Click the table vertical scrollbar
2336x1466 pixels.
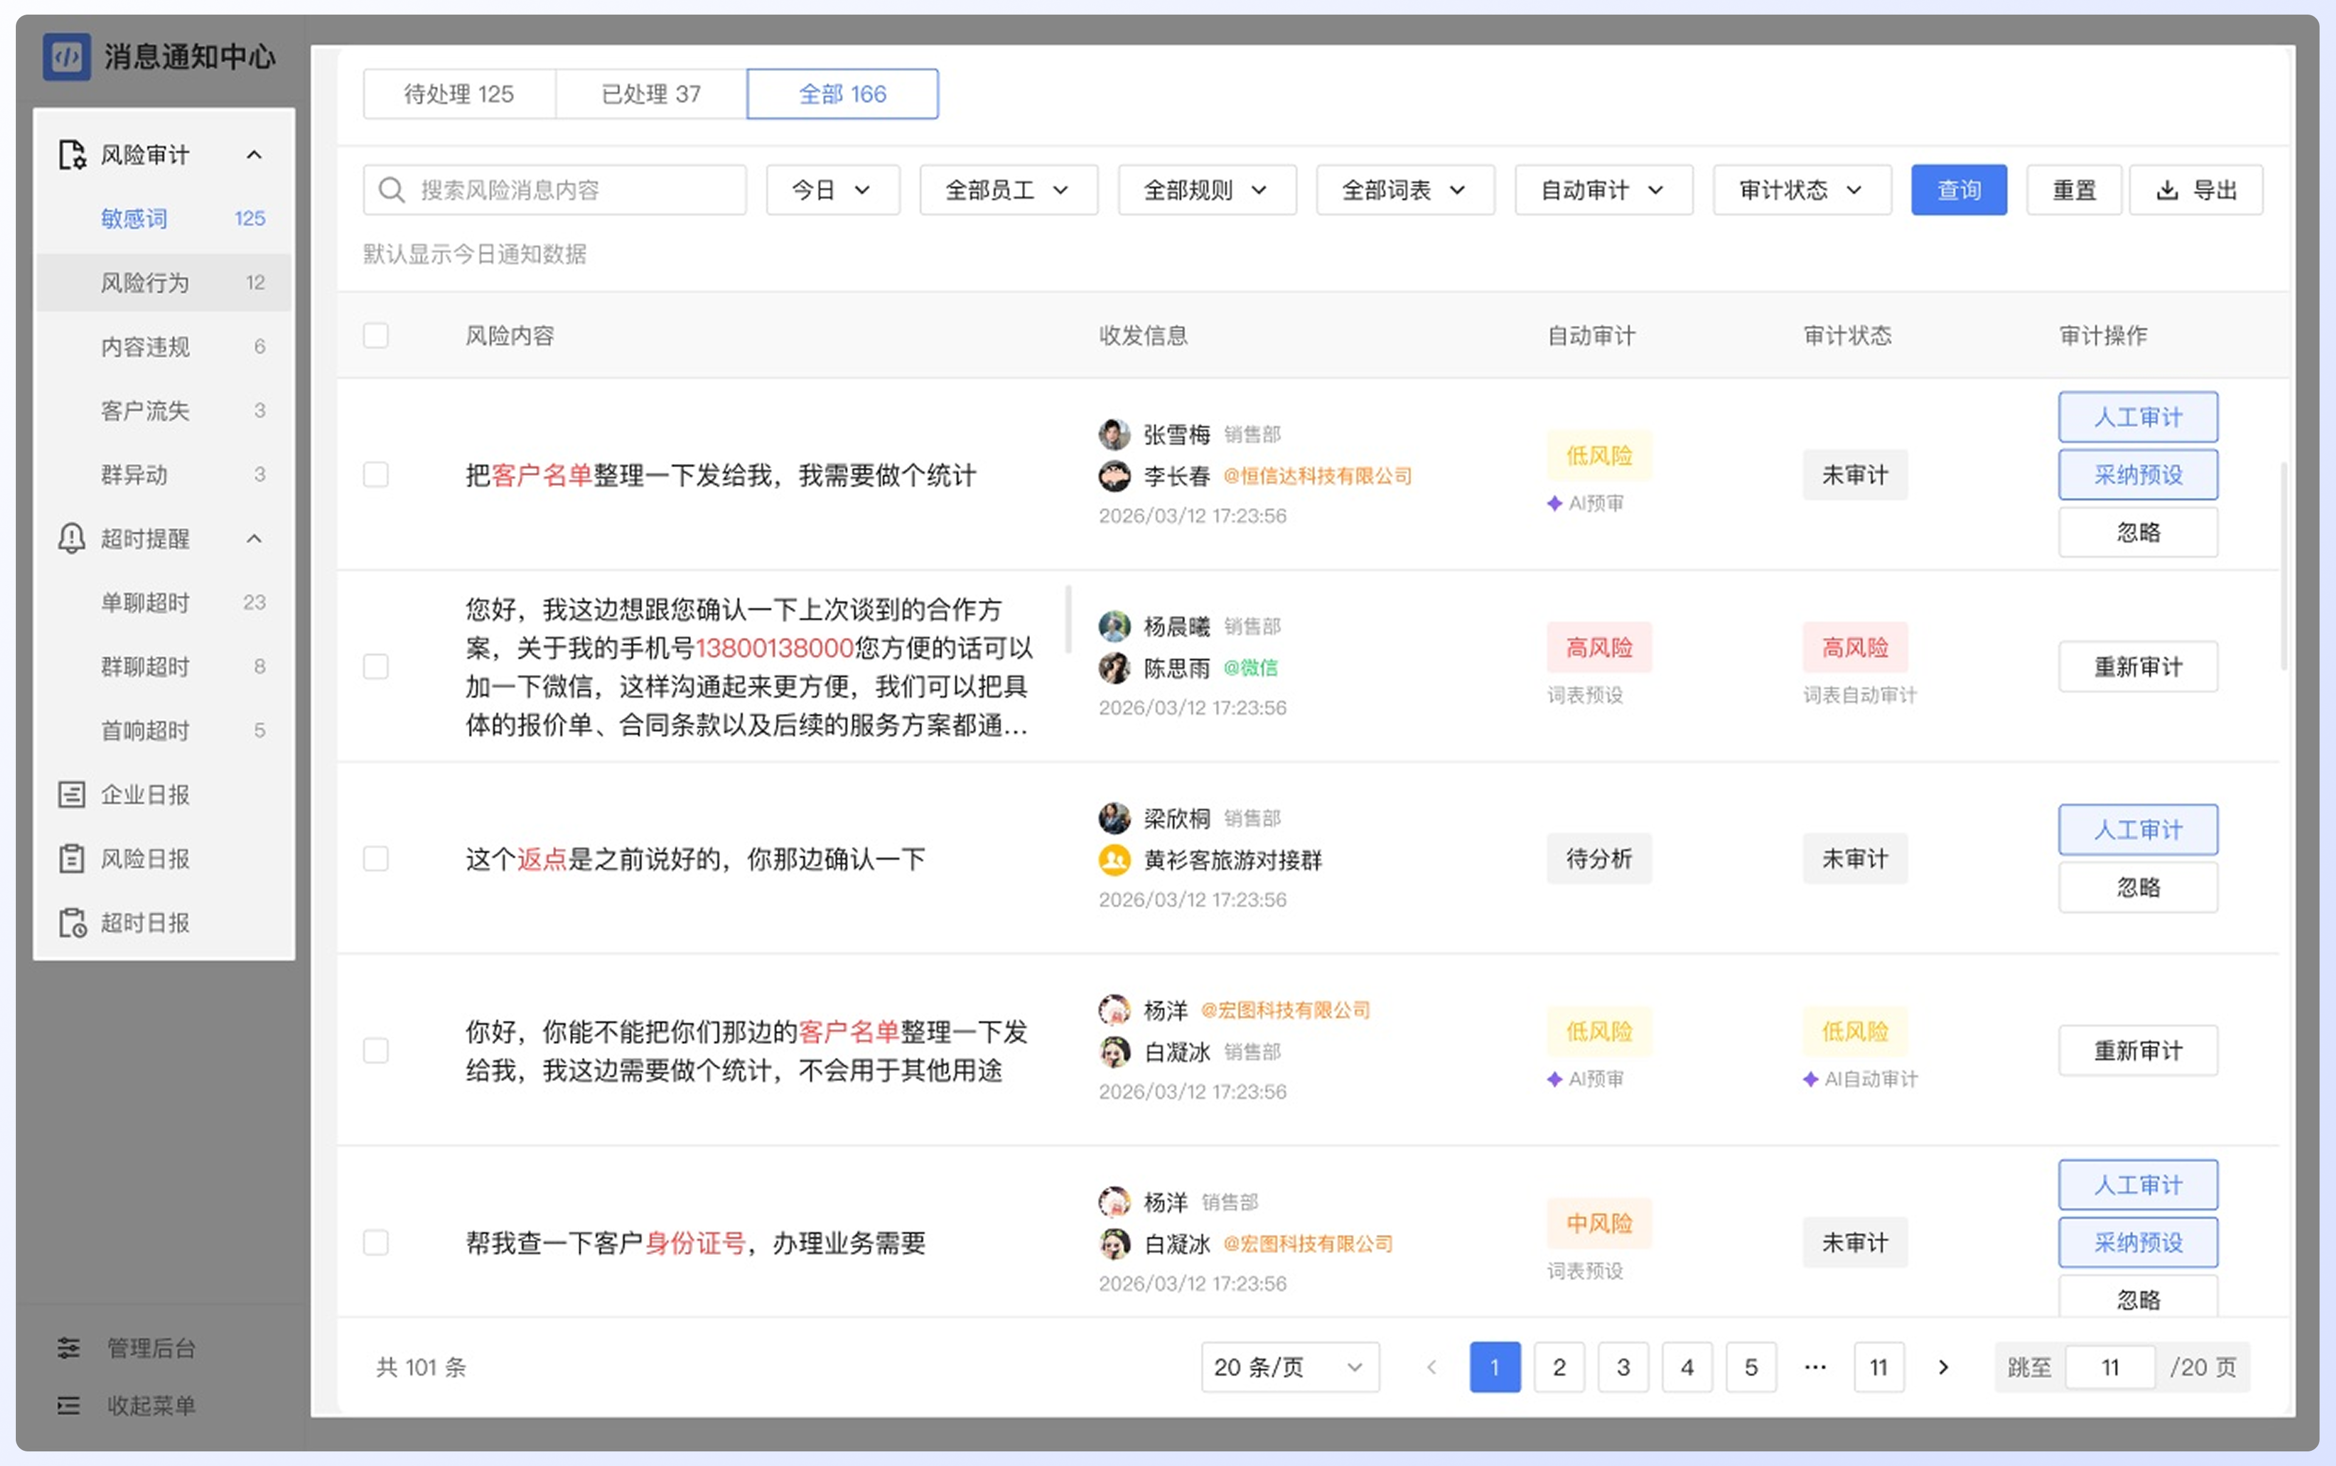click(x=2282, y=567)
